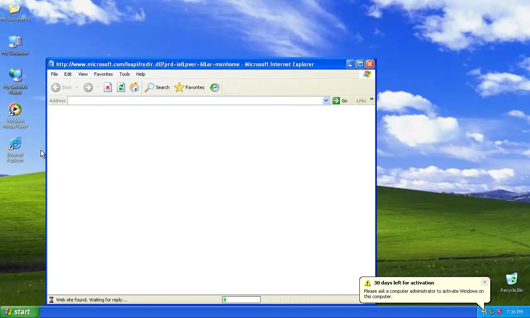Select the Windows Media Player desktop icon
The height and width of the screenshot is (318, 530).
click(x=15, y=116)
